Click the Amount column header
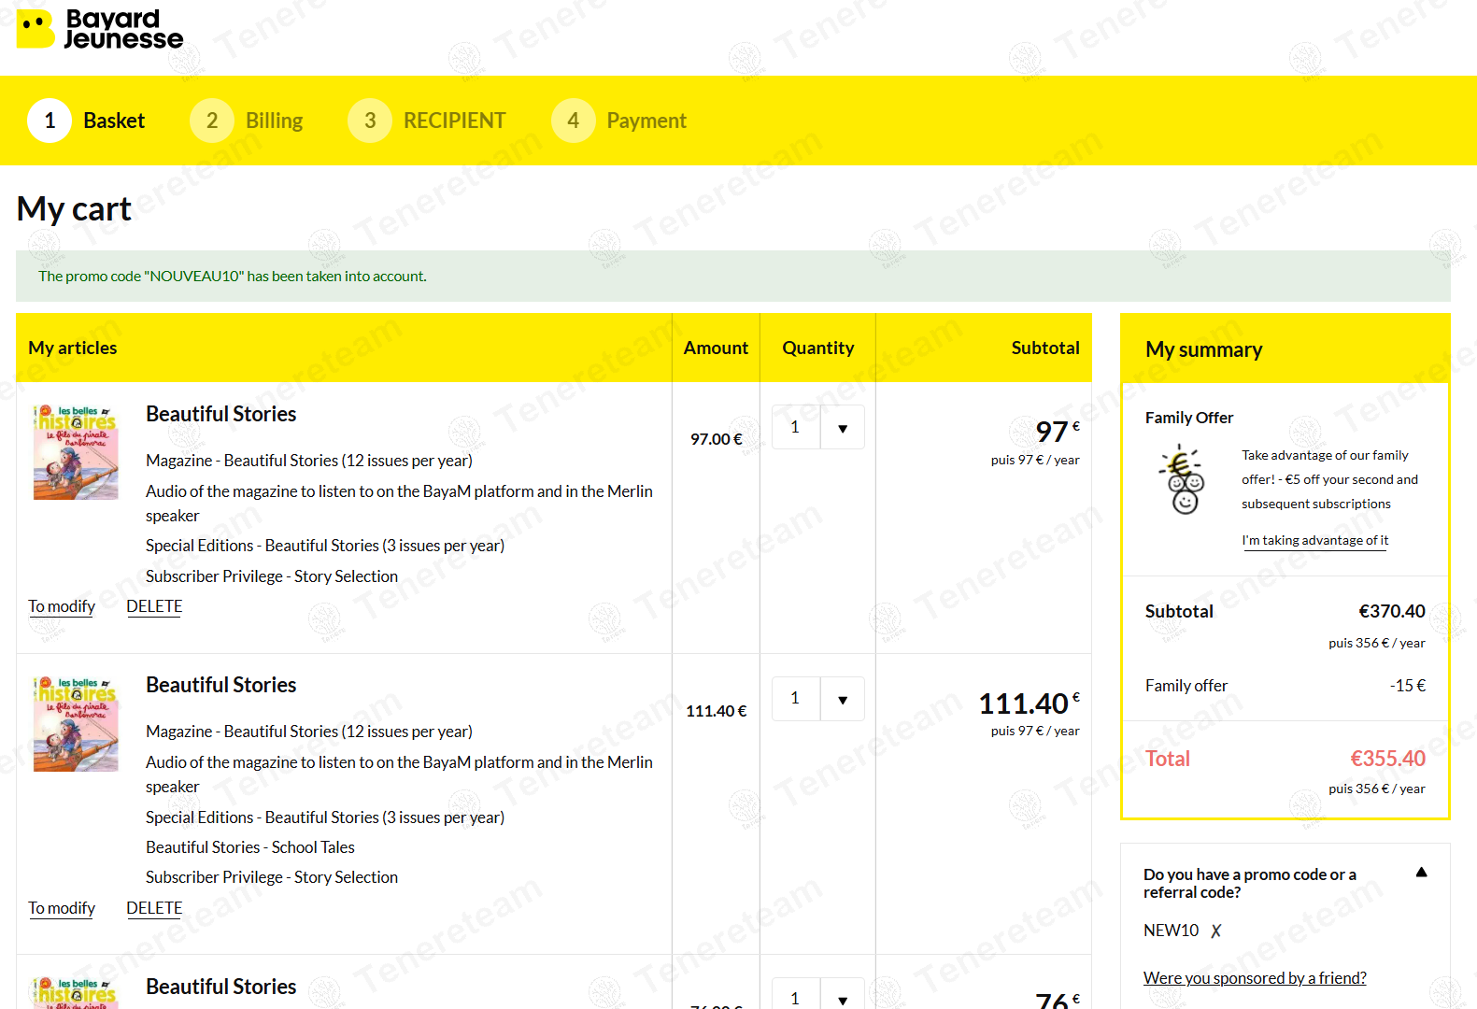The width and height of the screenshot is (1477, 1009). 716,348
